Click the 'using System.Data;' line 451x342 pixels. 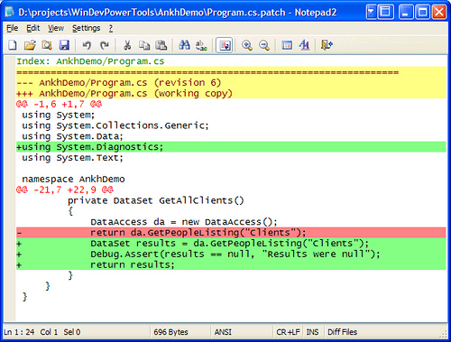coord(72,136)
